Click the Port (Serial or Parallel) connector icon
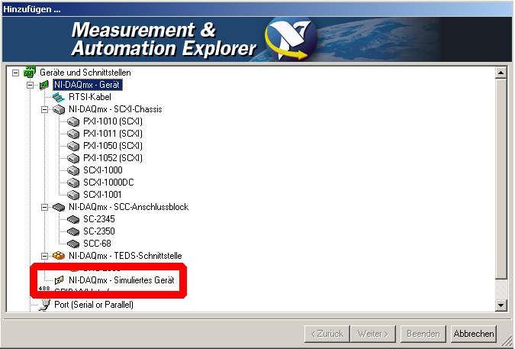The image size is (515, 349). [x=44, y=304]
